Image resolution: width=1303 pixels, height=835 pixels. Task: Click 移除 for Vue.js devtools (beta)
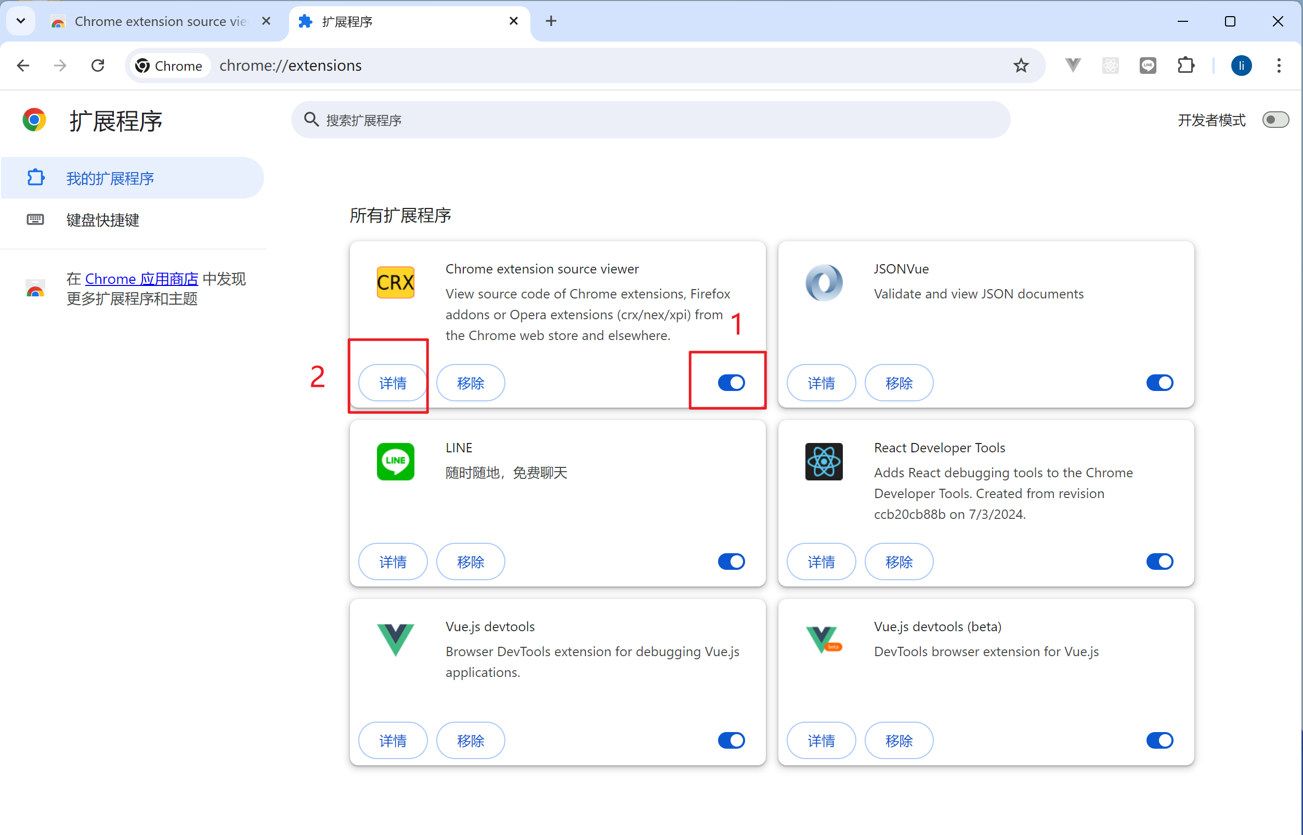(x=898, y=741)
